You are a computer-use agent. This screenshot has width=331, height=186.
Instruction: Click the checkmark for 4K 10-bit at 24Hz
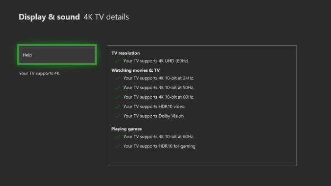(118, 78)
